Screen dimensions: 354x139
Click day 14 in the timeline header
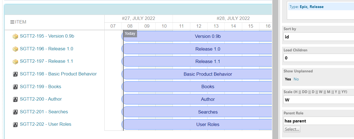233,26
